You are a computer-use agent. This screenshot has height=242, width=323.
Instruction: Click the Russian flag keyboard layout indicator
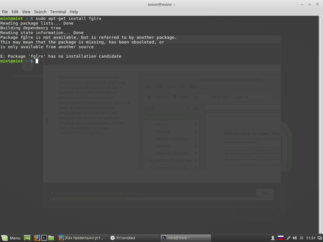[x=280, y=238]
